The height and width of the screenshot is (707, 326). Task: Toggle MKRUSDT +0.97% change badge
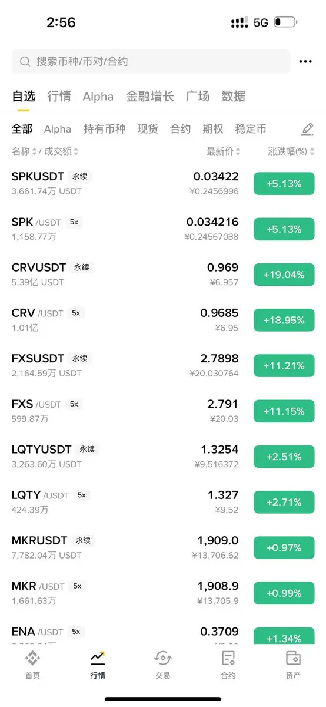pyautogui.click(x=284, y=547)
